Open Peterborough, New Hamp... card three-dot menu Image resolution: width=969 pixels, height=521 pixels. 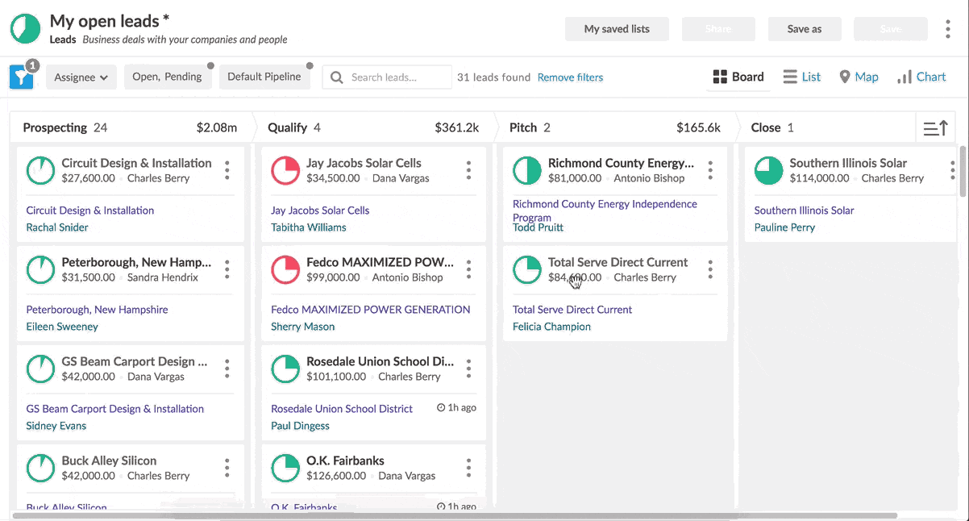pos(227,269)
